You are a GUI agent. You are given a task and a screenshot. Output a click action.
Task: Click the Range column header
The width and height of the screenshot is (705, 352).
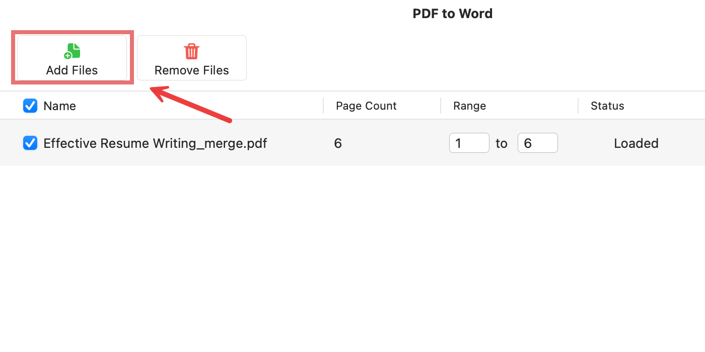point(470,106)
